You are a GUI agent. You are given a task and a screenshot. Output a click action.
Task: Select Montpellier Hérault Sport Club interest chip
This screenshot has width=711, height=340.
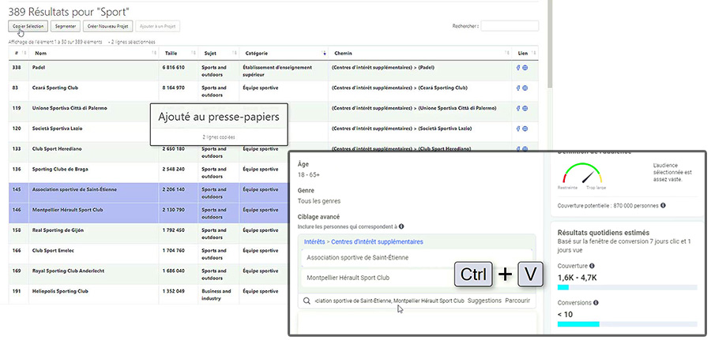[416, 278]
